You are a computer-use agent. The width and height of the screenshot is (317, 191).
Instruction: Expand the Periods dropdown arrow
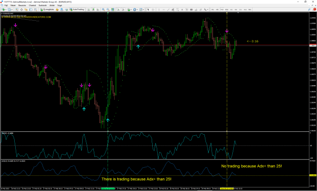(137, 10)
